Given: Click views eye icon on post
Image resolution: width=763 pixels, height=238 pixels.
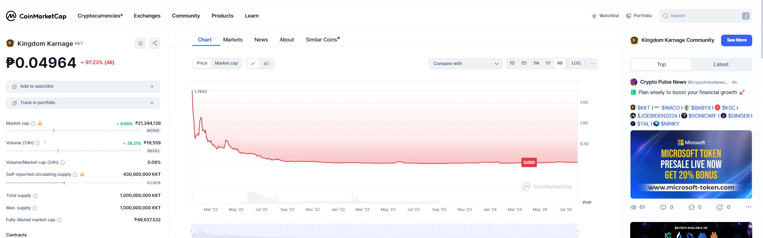Looking at the screenshot, I should tap(633, 207).
